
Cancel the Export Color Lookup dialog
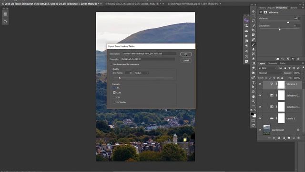coord(186,61)
